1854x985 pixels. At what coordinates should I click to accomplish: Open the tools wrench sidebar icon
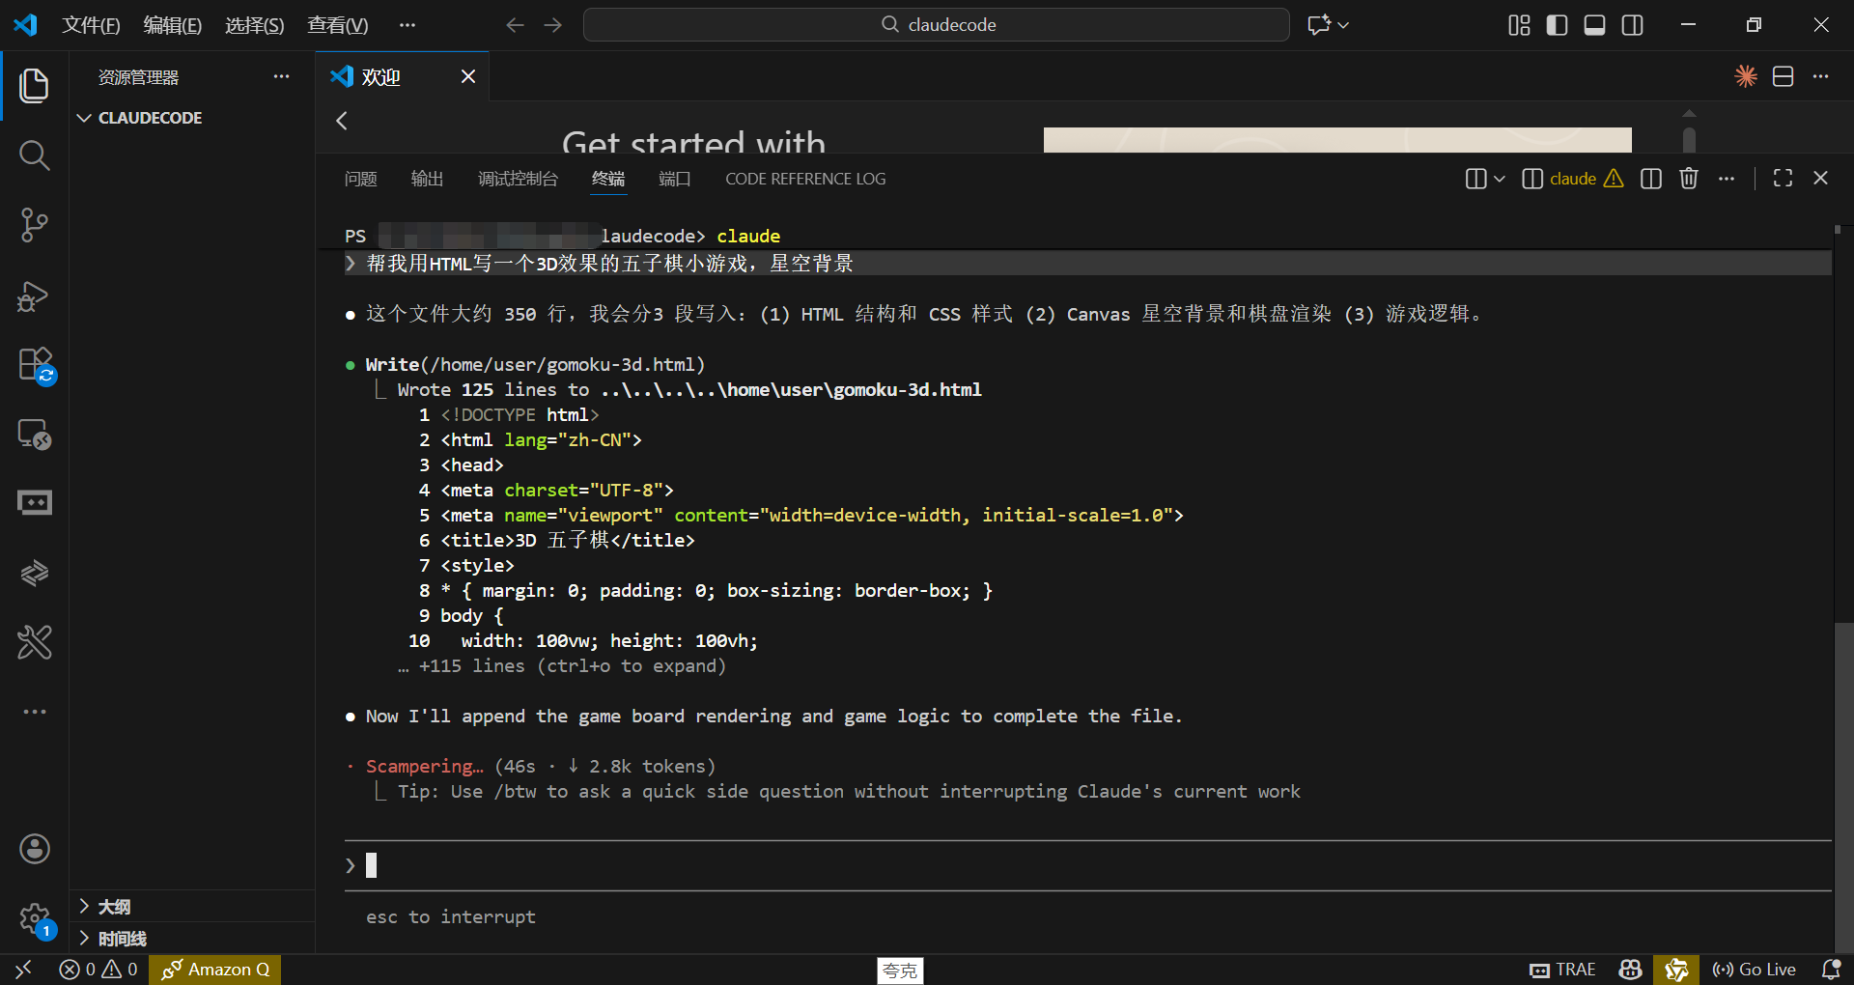click(35, 642)
